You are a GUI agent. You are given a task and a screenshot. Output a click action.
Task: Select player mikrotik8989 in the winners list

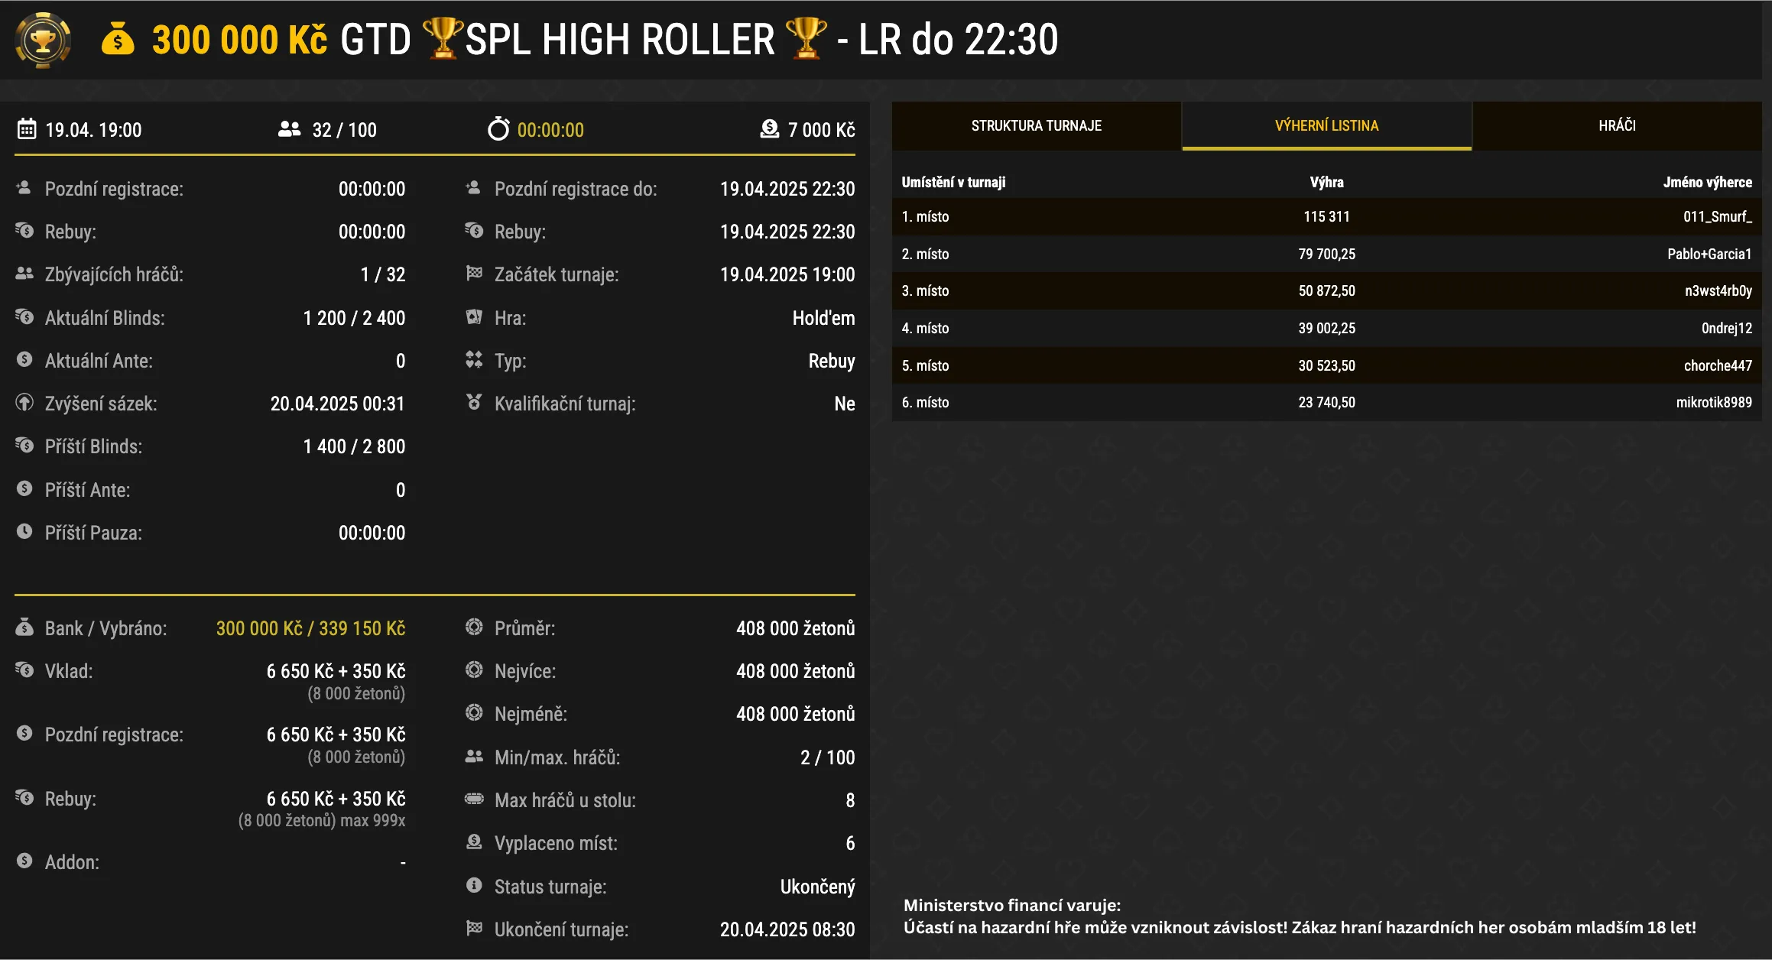(x=1715, y=401)
